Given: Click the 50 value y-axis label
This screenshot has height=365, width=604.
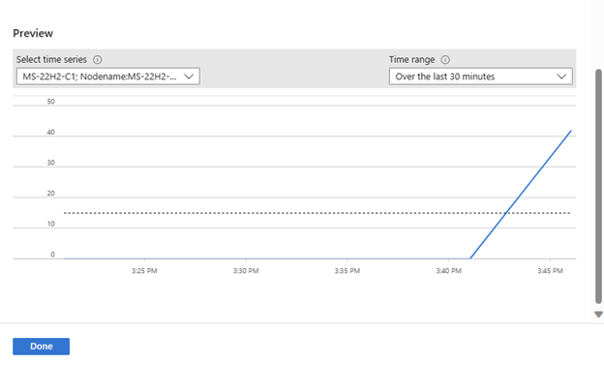Looking at the screenshot, I should click(51, 102).
